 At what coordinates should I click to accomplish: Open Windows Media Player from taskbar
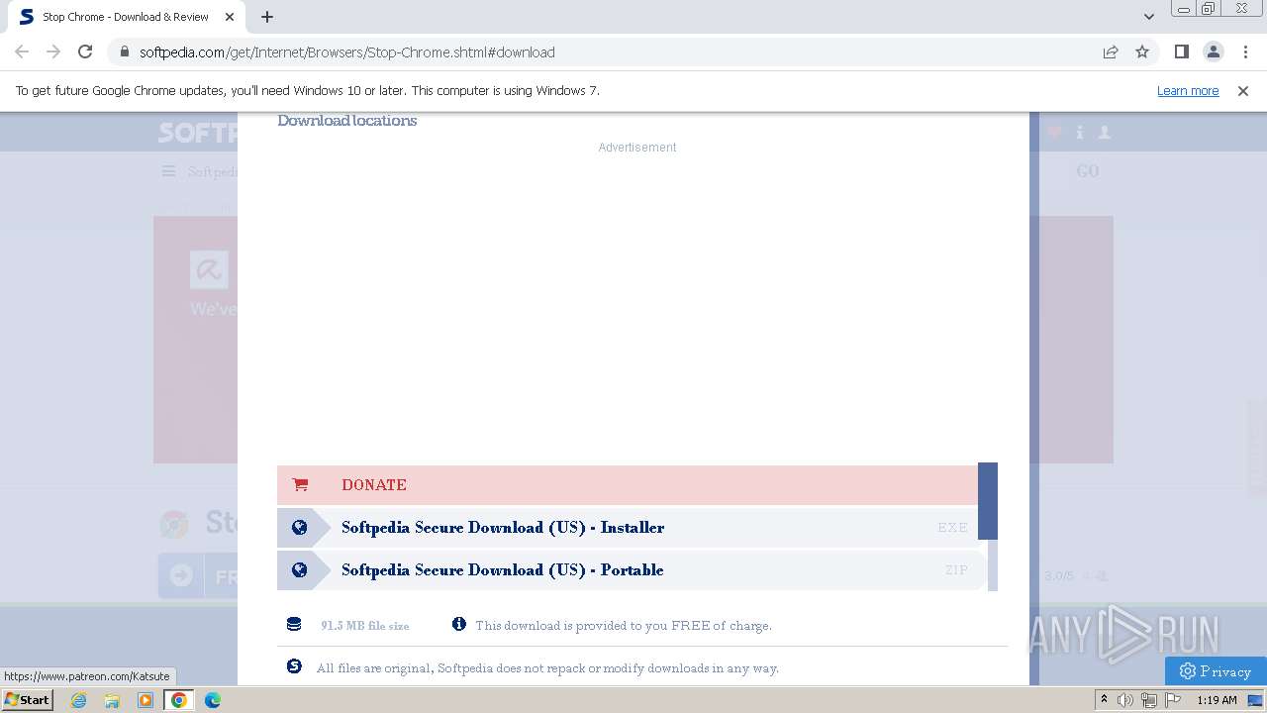pyautogui.click(x=146, y=700)
